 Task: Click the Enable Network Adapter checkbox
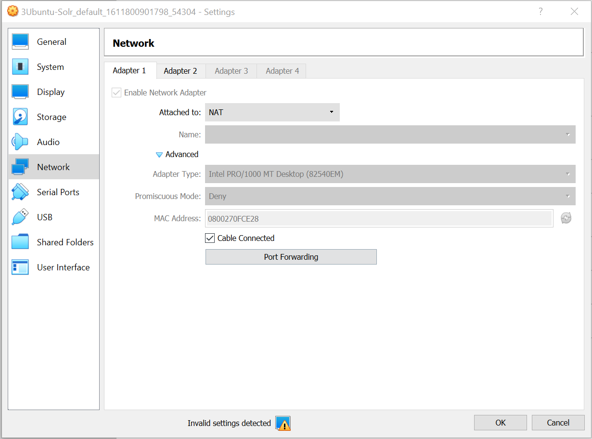pos(116,93)
